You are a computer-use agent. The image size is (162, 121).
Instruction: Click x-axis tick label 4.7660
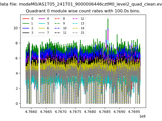coord(31,112)
